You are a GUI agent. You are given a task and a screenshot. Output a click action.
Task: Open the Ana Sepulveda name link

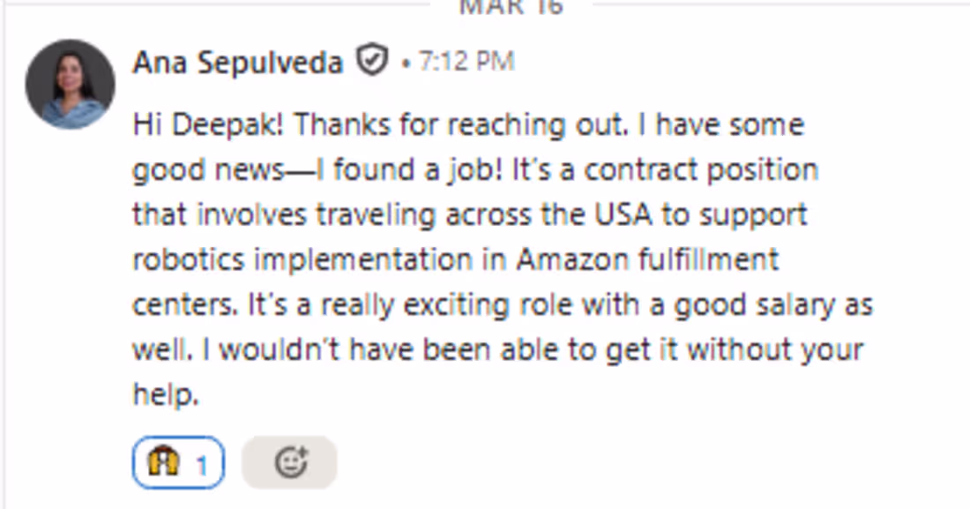pyautogui.click(x=237, y=63)
